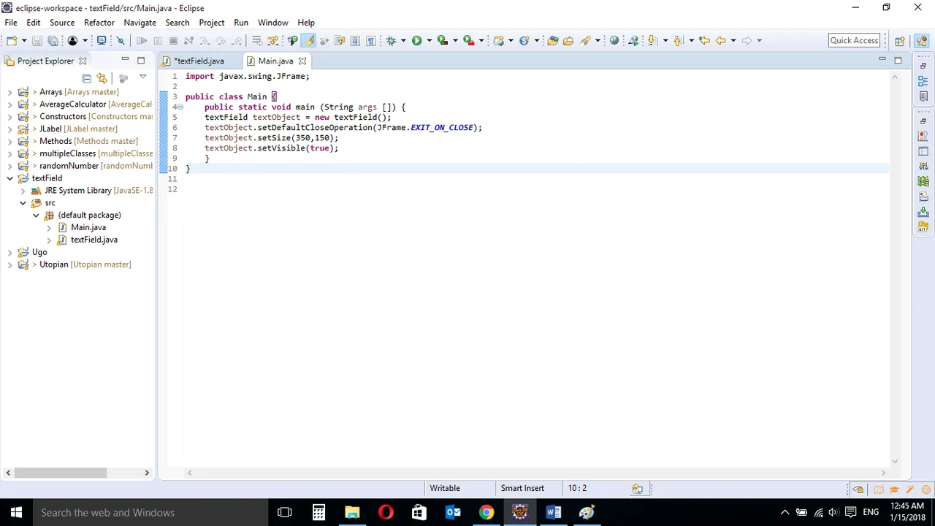Image resolution: width=935 pixels, height=526 pixels.
Task: Collapse All in Project Explorer
Action: pos(86,78)
